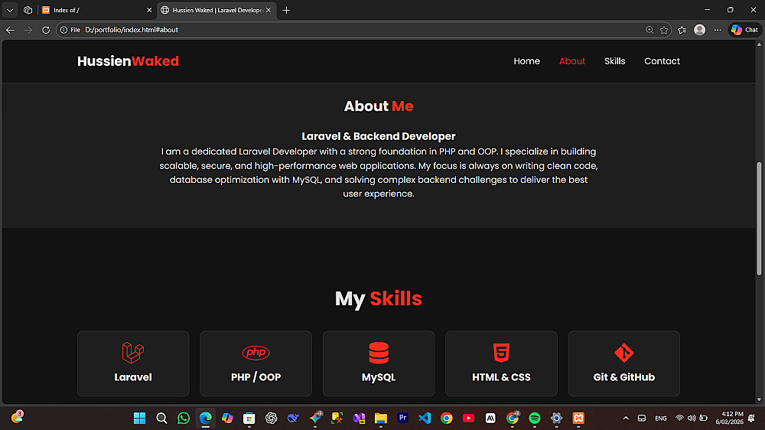Close the 'Index of /' tab
The image size is (765, 430).
tap(149, 10)
